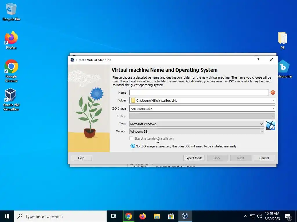Image resolution: width=297 pixels, height=222 pixels.
Task: Select the Google Chrome desktop shortcut
Action: [x=11, y=71]
